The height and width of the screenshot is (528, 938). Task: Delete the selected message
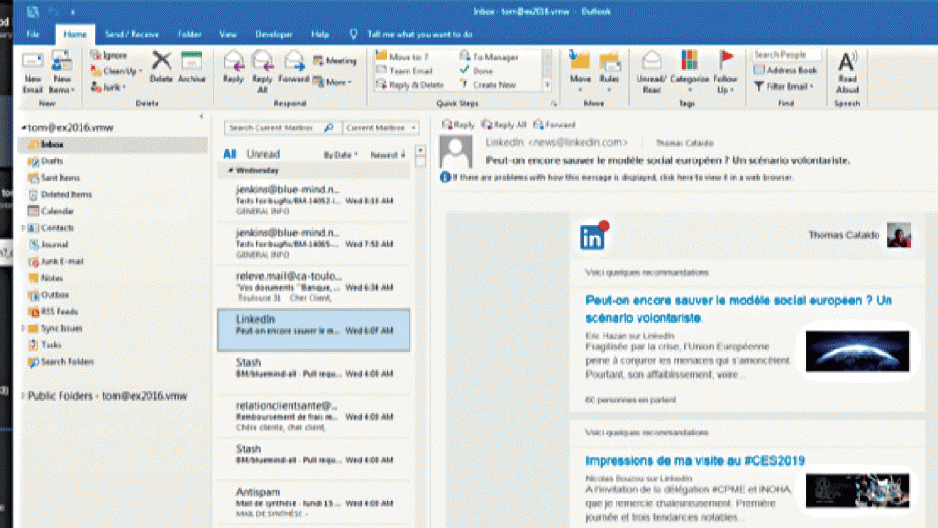point(161,67)
